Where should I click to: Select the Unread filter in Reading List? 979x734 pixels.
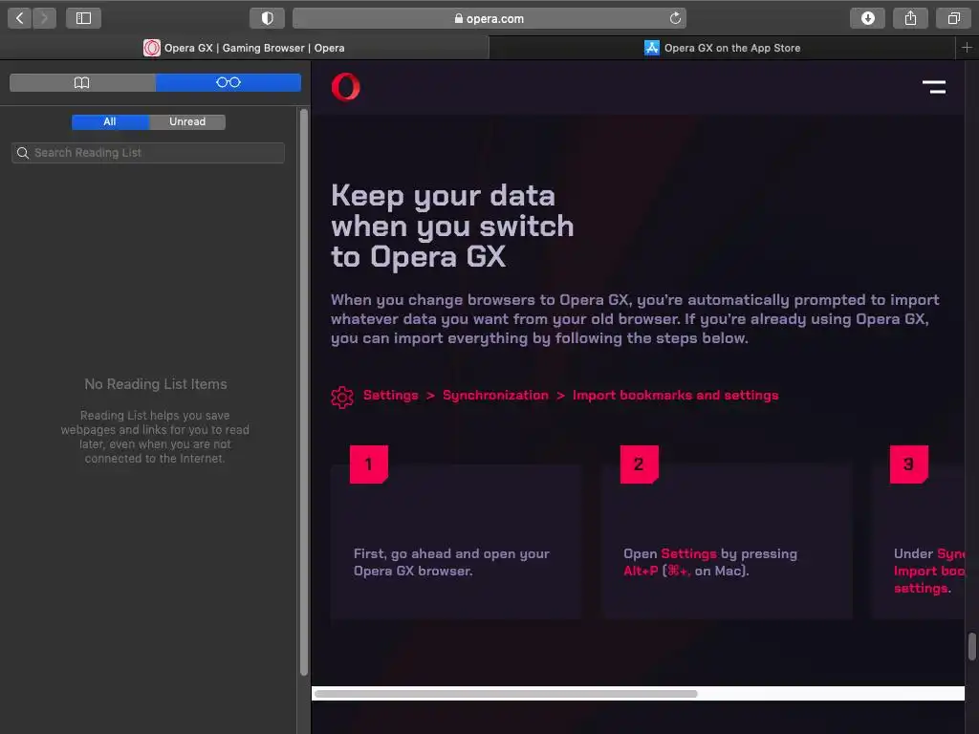(x=187, y=121)
